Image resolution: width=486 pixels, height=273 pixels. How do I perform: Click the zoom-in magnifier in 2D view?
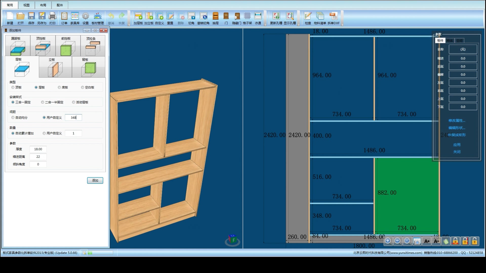click(x=388, y=241)
